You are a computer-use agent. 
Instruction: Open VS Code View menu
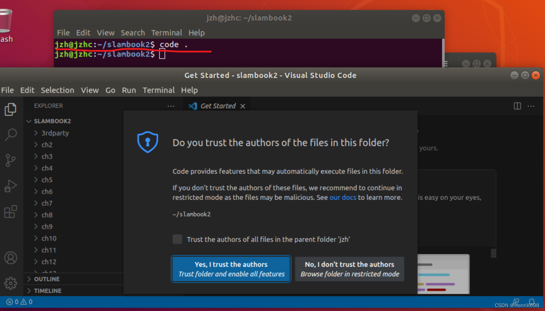[90, 90]
